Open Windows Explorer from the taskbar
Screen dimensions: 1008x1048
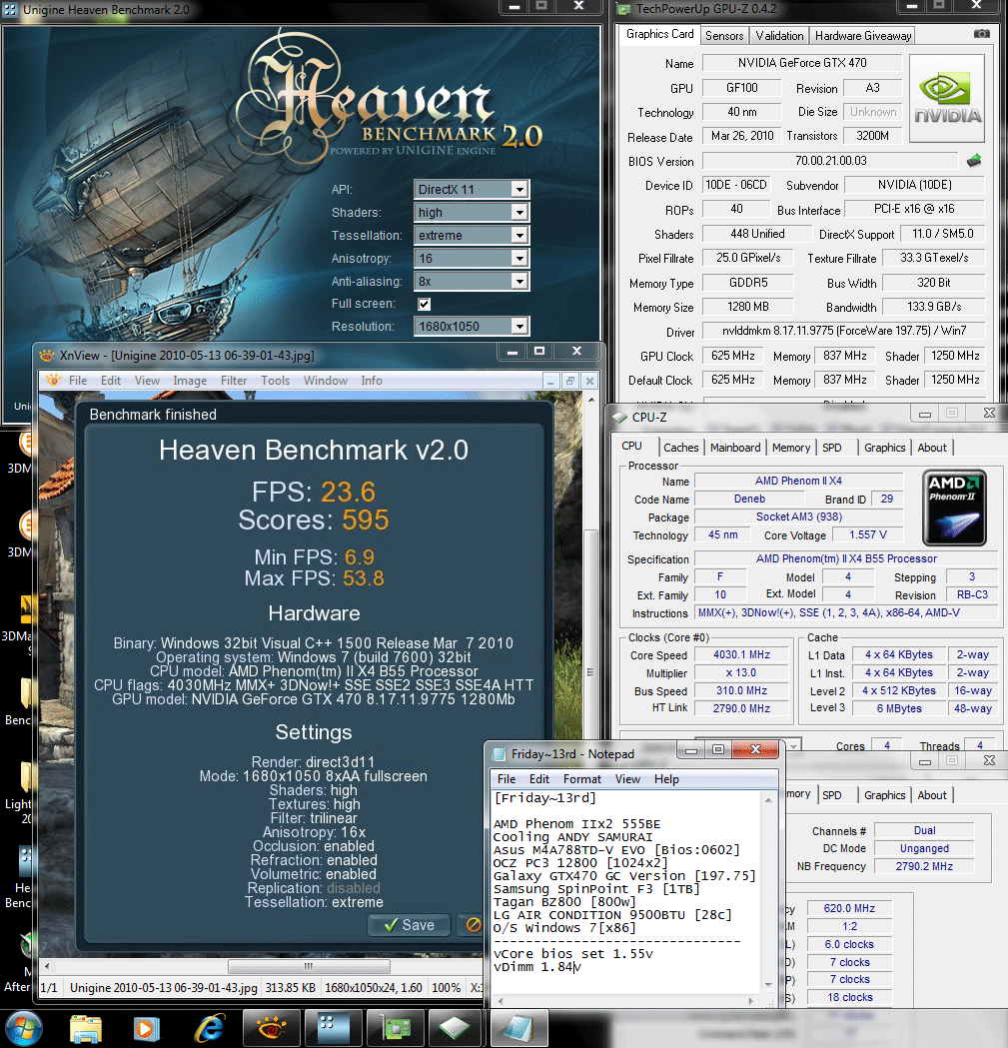point(86,1029)
